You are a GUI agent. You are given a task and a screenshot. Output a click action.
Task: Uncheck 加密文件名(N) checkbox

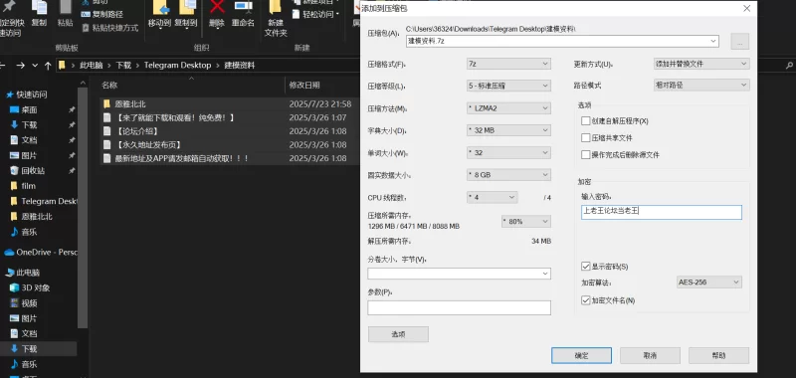(586, 300)
